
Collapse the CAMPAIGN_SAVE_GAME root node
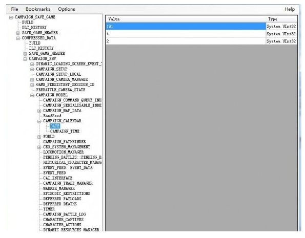click(11, 17)
